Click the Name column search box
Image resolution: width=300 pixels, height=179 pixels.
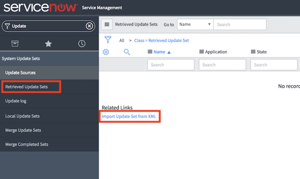(171, 65)
